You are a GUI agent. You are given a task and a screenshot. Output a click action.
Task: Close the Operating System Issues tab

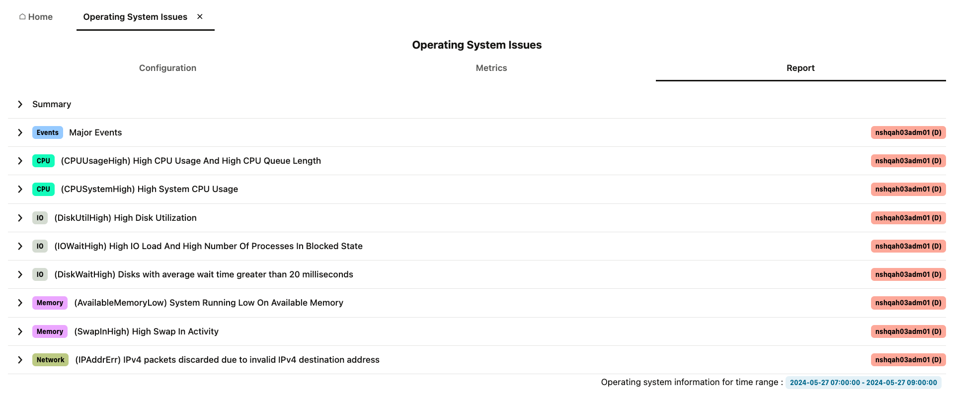[x=200, y=16]
